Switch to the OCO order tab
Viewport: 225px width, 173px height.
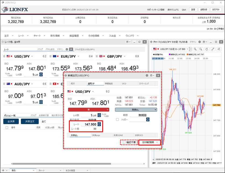(x=124, y=84)
